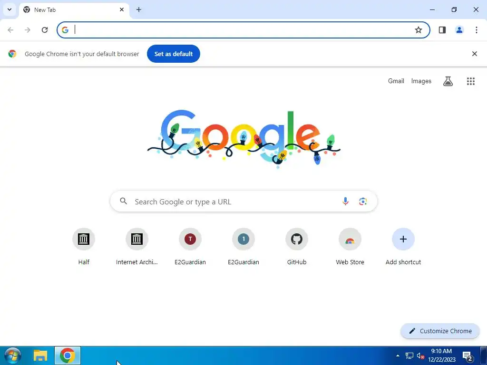Go back with the back arrow
Viewport: 487px width, 365px height.
coord(10,30)
